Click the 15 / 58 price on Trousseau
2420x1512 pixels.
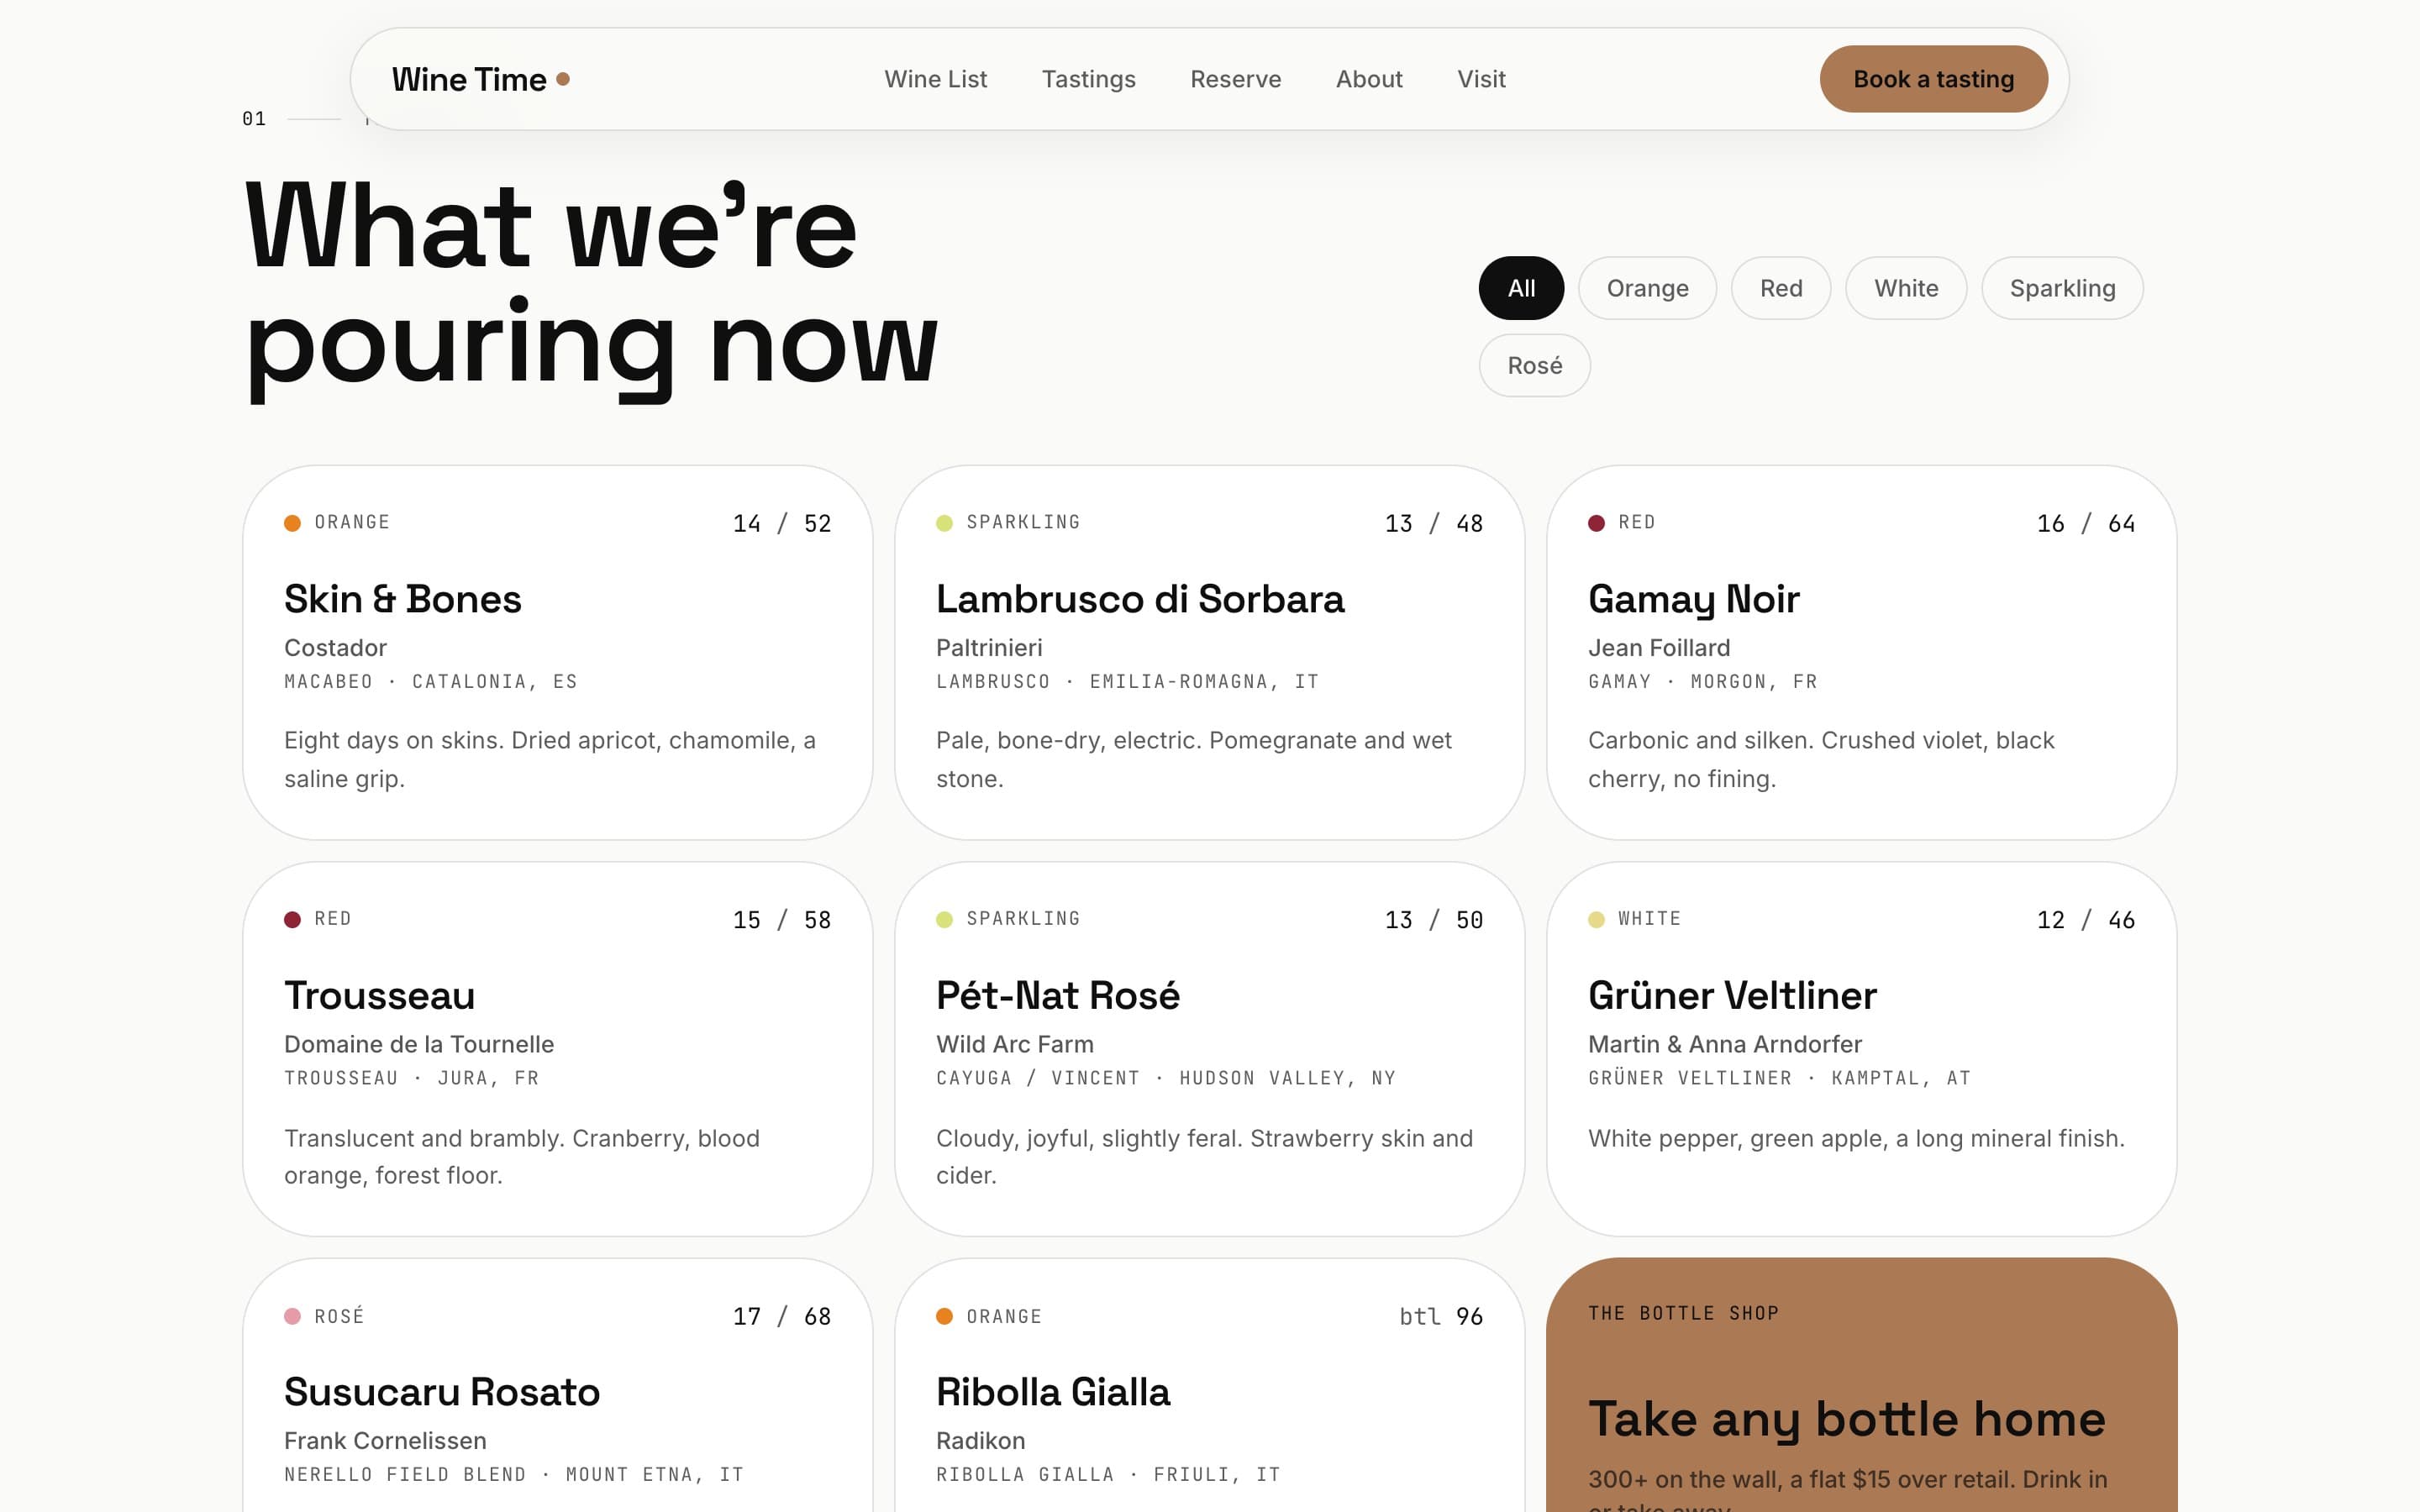tap(782, 920)
